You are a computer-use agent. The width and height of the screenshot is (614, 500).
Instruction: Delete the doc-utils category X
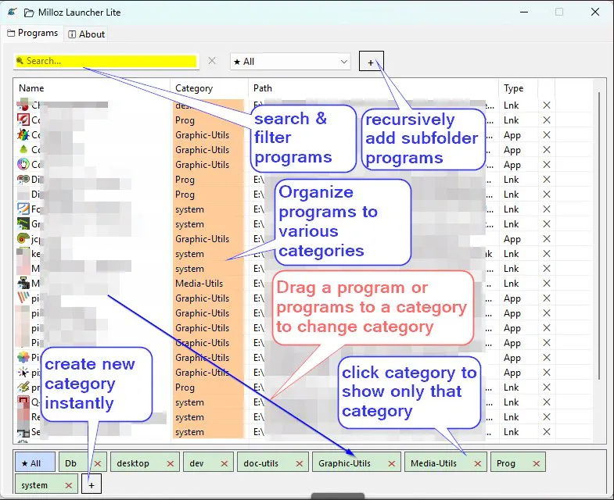[300, 463]
